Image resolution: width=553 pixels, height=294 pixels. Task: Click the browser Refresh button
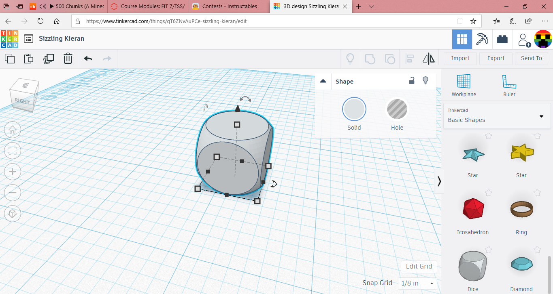pos(40,21)
